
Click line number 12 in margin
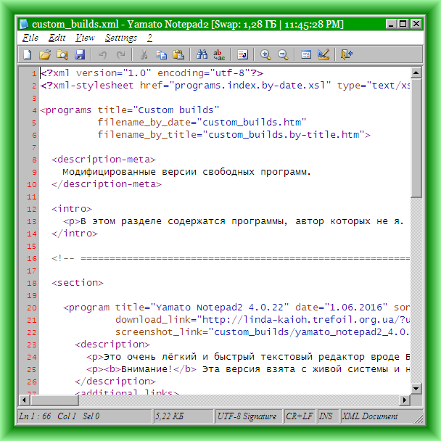(32, 209)
